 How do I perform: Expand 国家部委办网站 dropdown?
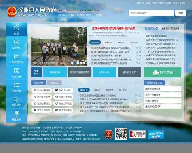pos(163,88)
